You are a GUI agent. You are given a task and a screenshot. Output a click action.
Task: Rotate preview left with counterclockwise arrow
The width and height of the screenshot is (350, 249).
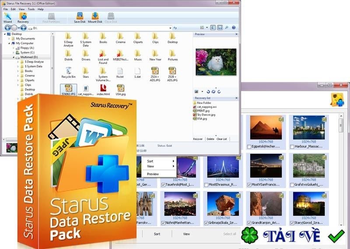click(x=208, y=91)
